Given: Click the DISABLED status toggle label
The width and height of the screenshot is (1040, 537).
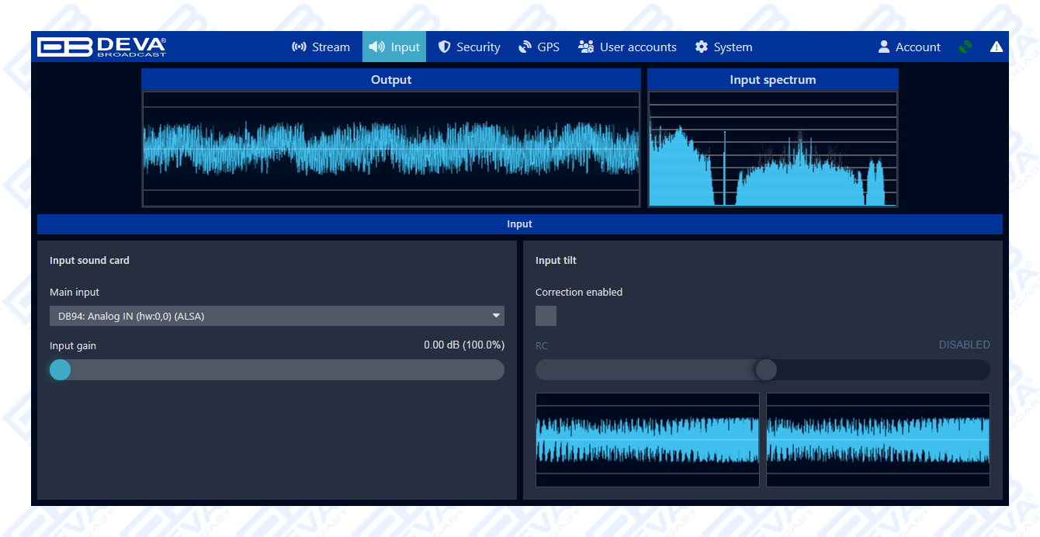Looking at the screenshot, I should coord(964,345).
